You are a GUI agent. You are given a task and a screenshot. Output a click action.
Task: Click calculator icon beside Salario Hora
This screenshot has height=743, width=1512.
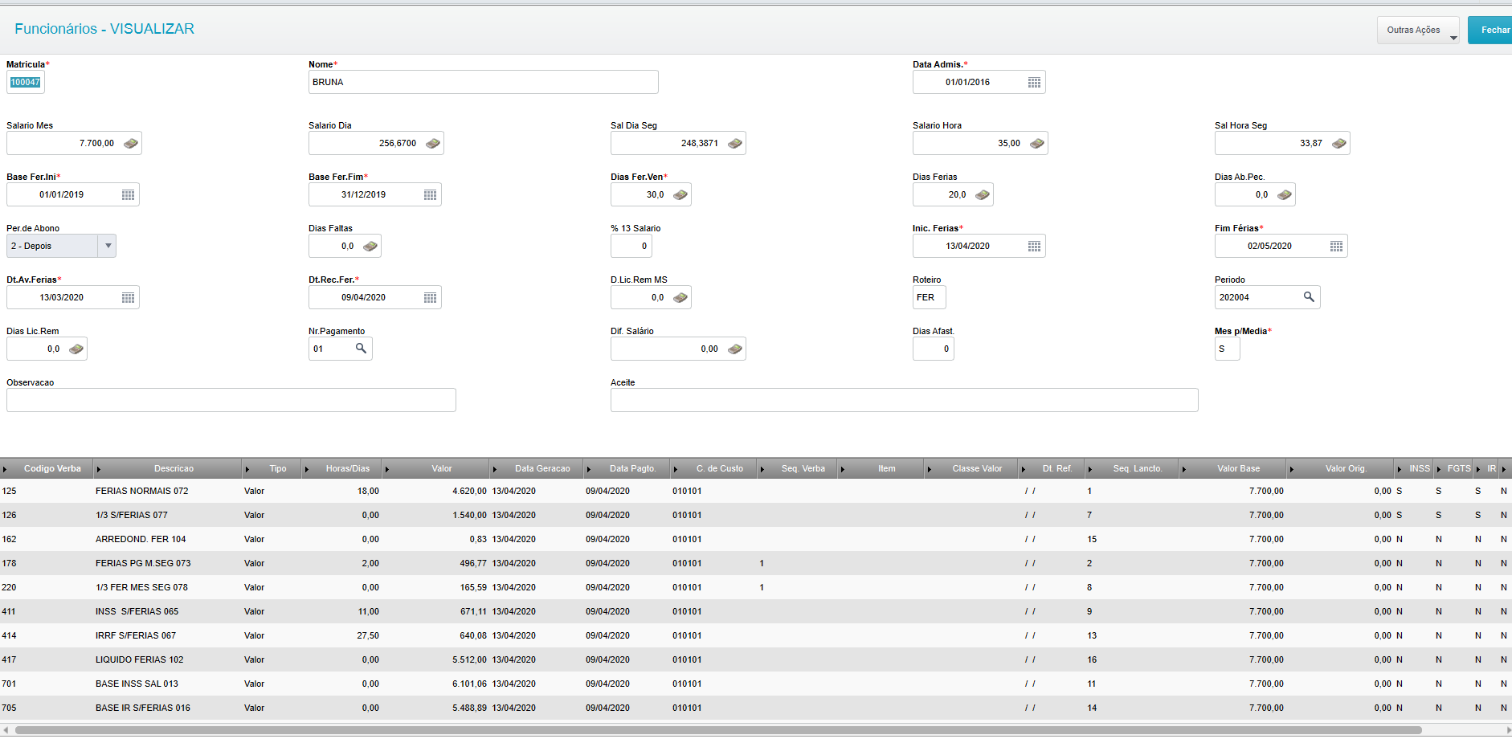[x=1037, y=143]
